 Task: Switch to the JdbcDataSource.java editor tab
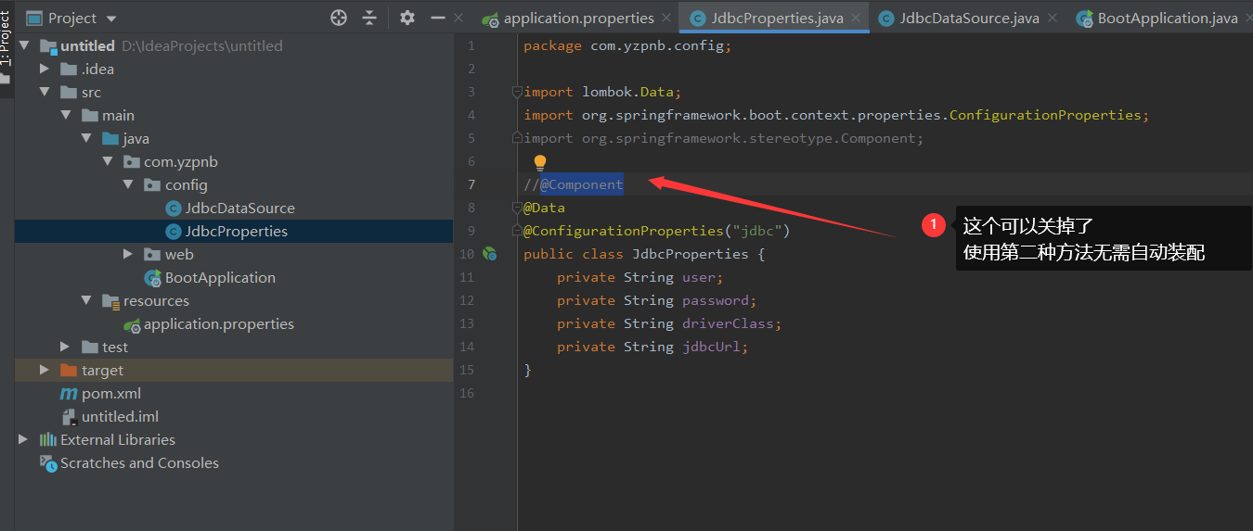click(x=968, y=19)
